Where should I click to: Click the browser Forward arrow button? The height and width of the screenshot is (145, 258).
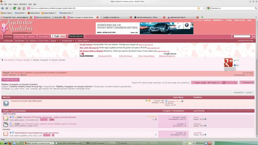coord(7,8)
